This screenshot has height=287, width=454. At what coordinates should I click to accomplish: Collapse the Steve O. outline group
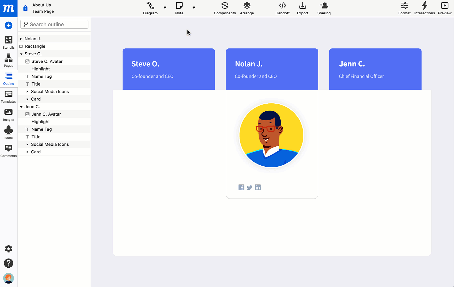tap(21, 54)
